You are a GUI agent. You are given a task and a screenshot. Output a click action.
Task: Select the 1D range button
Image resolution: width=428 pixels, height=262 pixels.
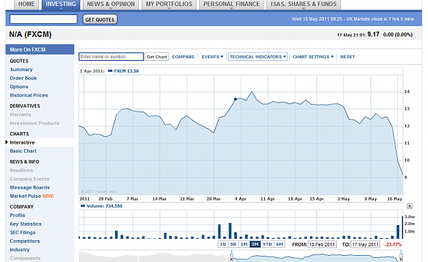click(223, 244)
